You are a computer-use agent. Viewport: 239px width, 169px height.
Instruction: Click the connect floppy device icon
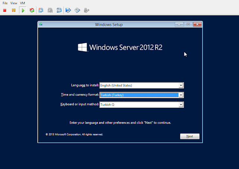point(68,10)
